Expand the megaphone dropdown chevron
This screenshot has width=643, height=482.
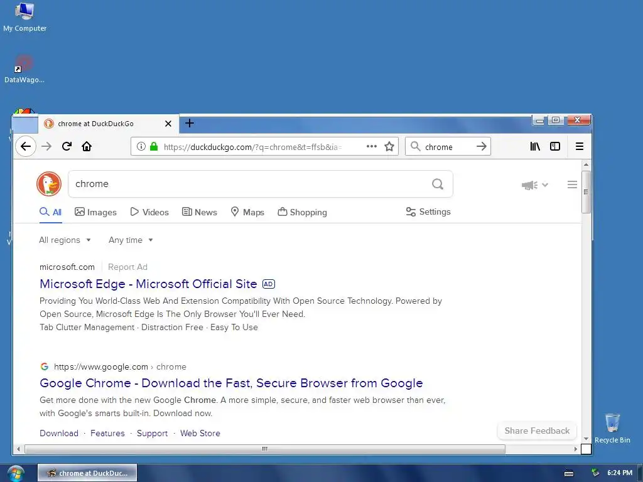pos(545,185)
